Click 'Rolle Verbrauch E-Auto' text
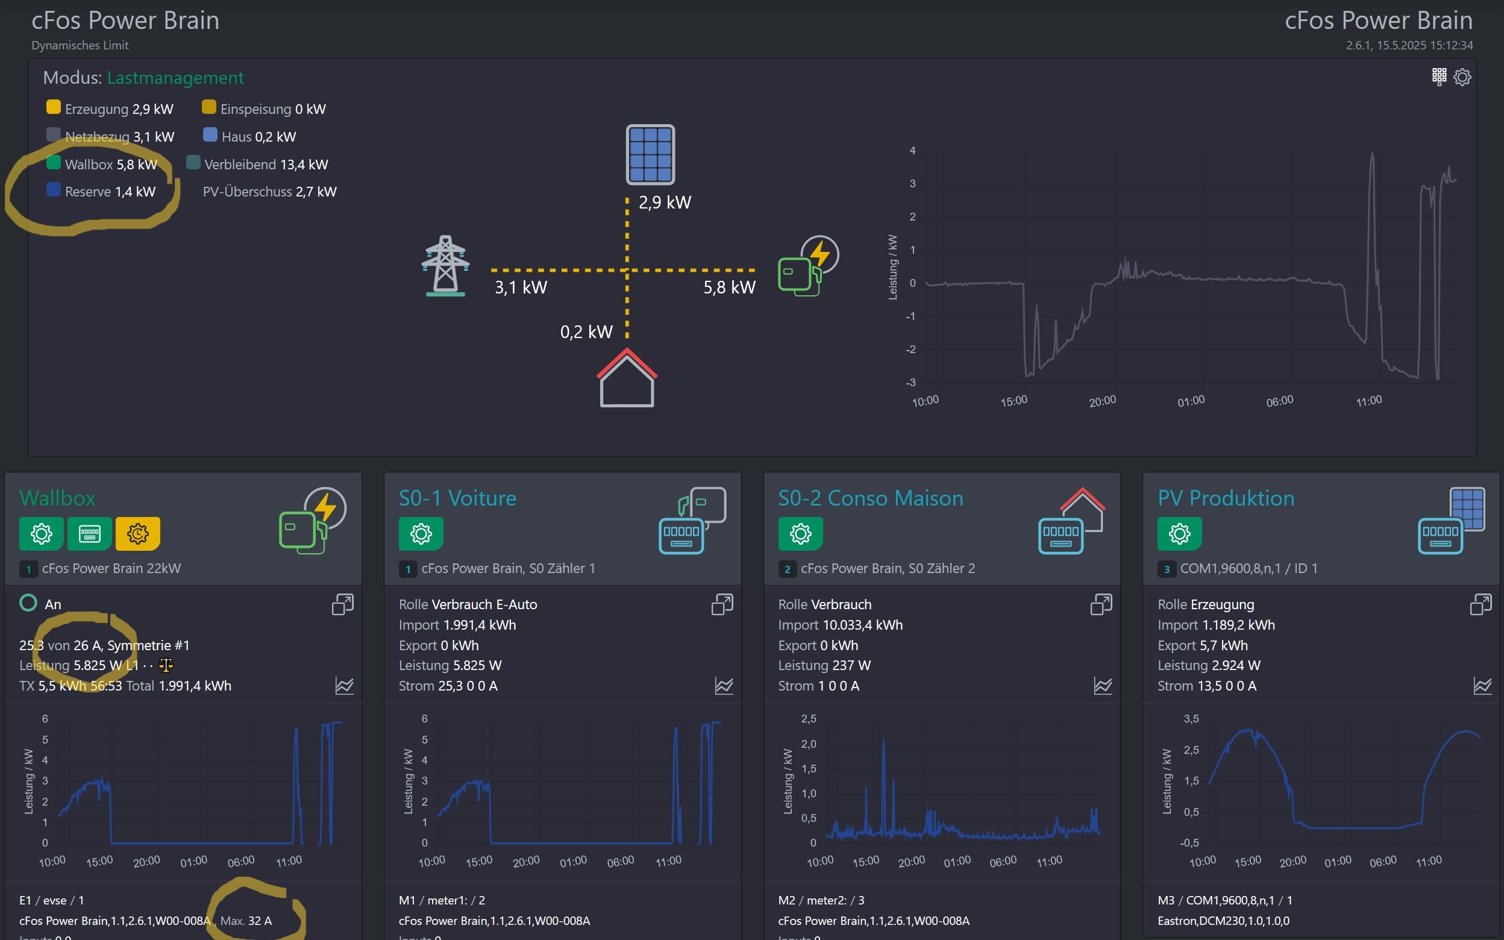Image resolution: width=1504 pixels, height=940 pixels. tap(468, 604)
